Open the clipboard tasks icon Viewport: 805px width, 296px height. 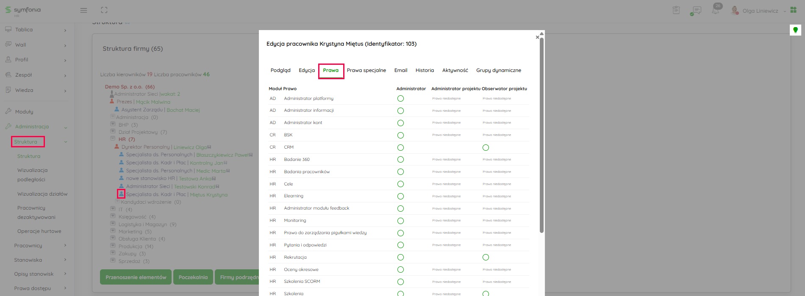click(x=676, y=10)
